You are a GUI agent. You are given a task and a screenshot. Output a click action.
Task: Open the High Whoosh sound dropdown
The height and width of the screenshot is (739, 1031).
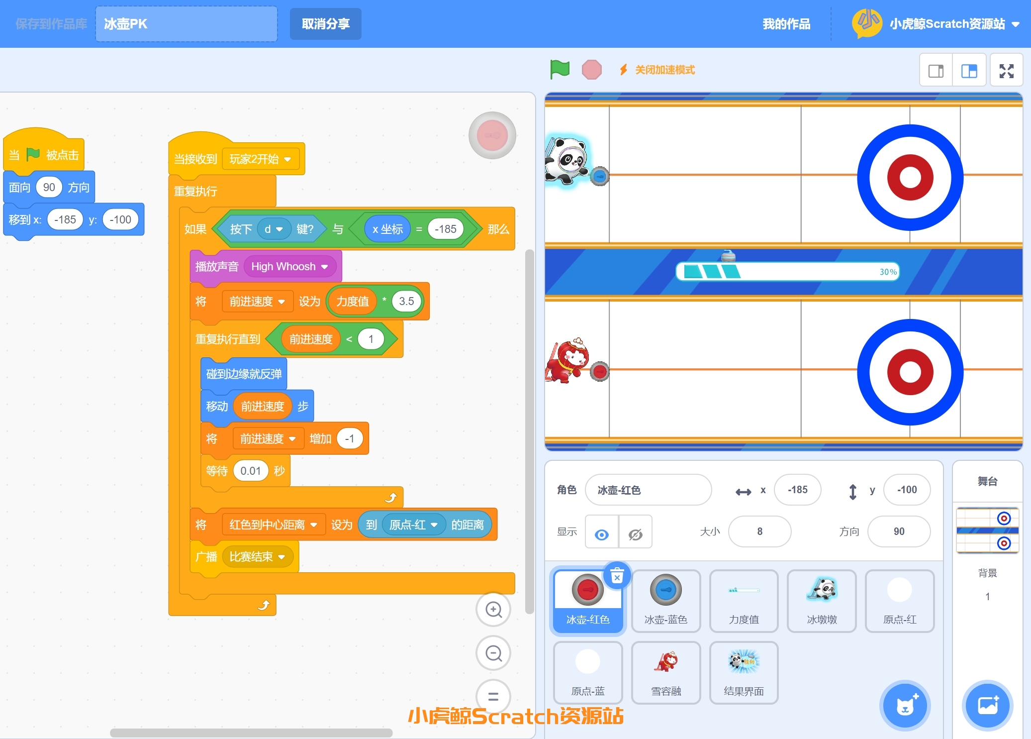click(x=289, y=267)
